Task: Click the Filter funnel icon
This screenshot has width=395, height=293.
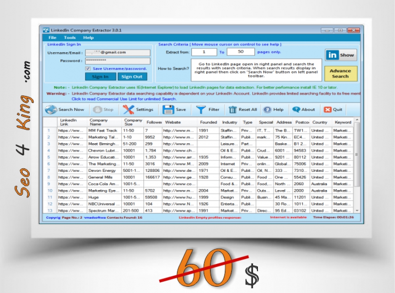Action: point(201,109)
